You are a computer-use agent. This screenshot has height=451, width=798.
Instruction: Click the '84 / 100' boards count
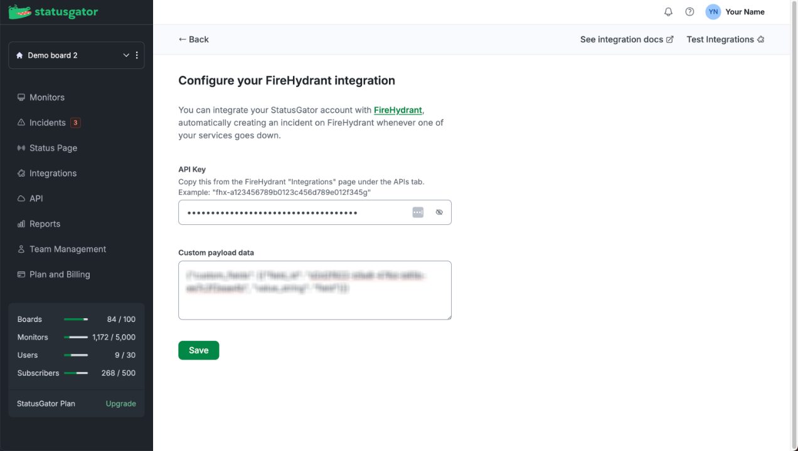click(121, 319)
